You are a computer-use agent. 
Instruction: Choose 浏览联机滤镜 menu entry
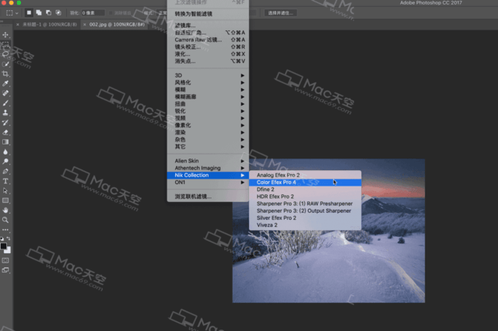coord(208,197)
